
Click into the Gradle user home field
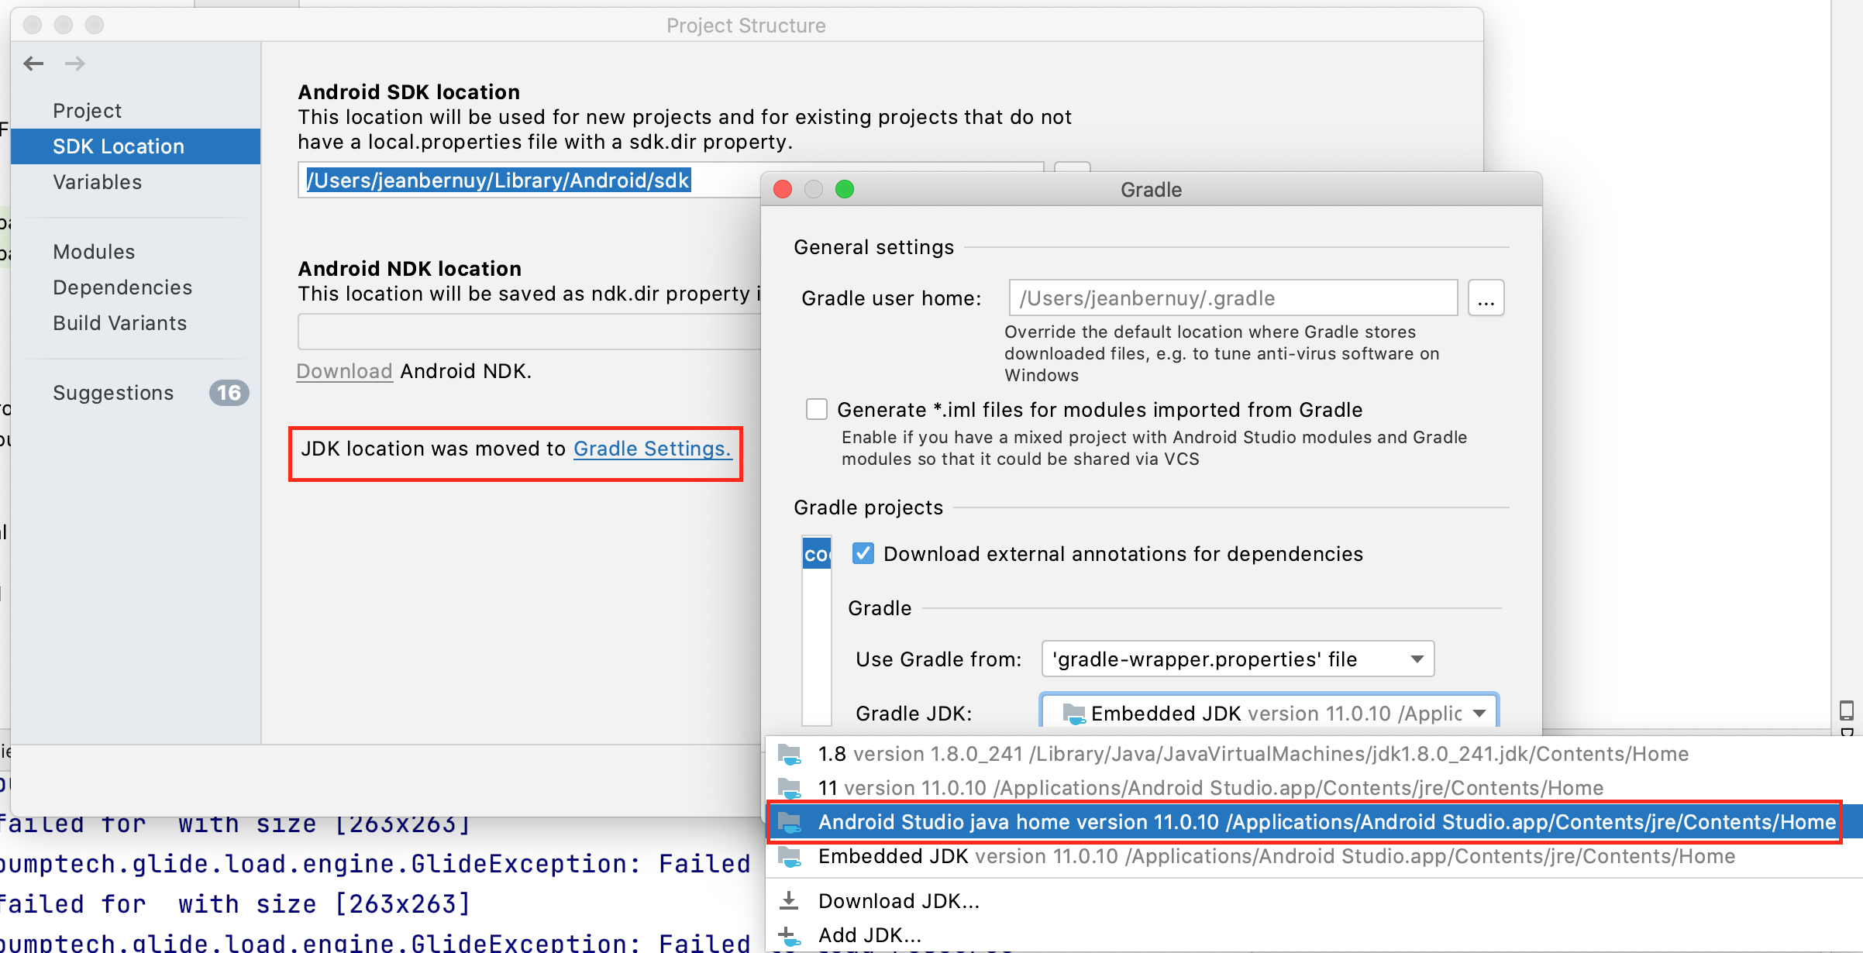tap(1232, 298)
